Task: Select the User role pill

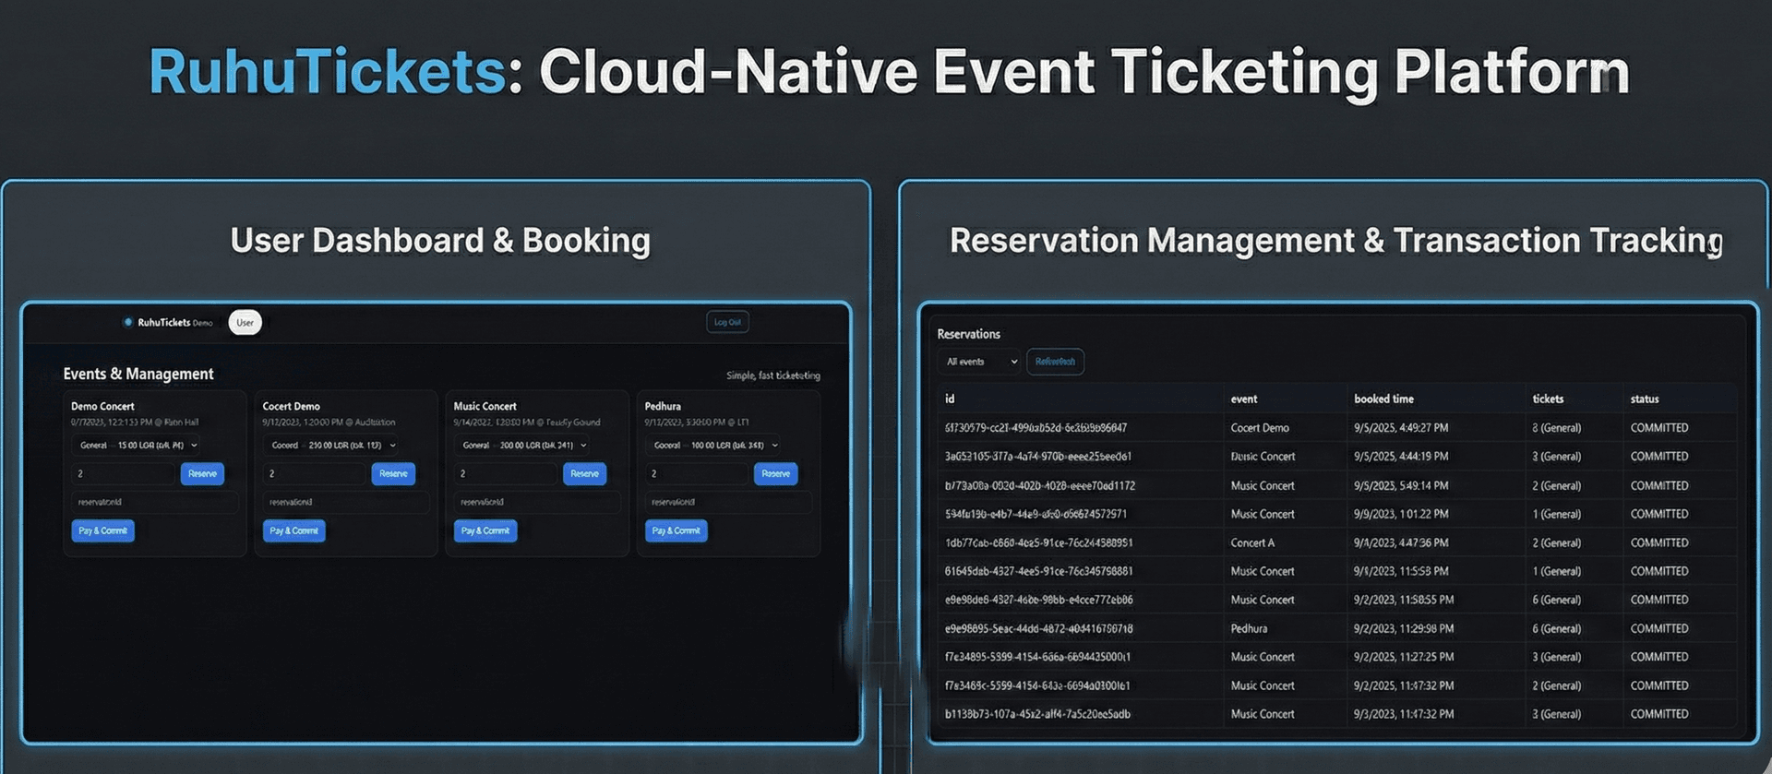Action: pyautogui.click(x=245, y=322)
